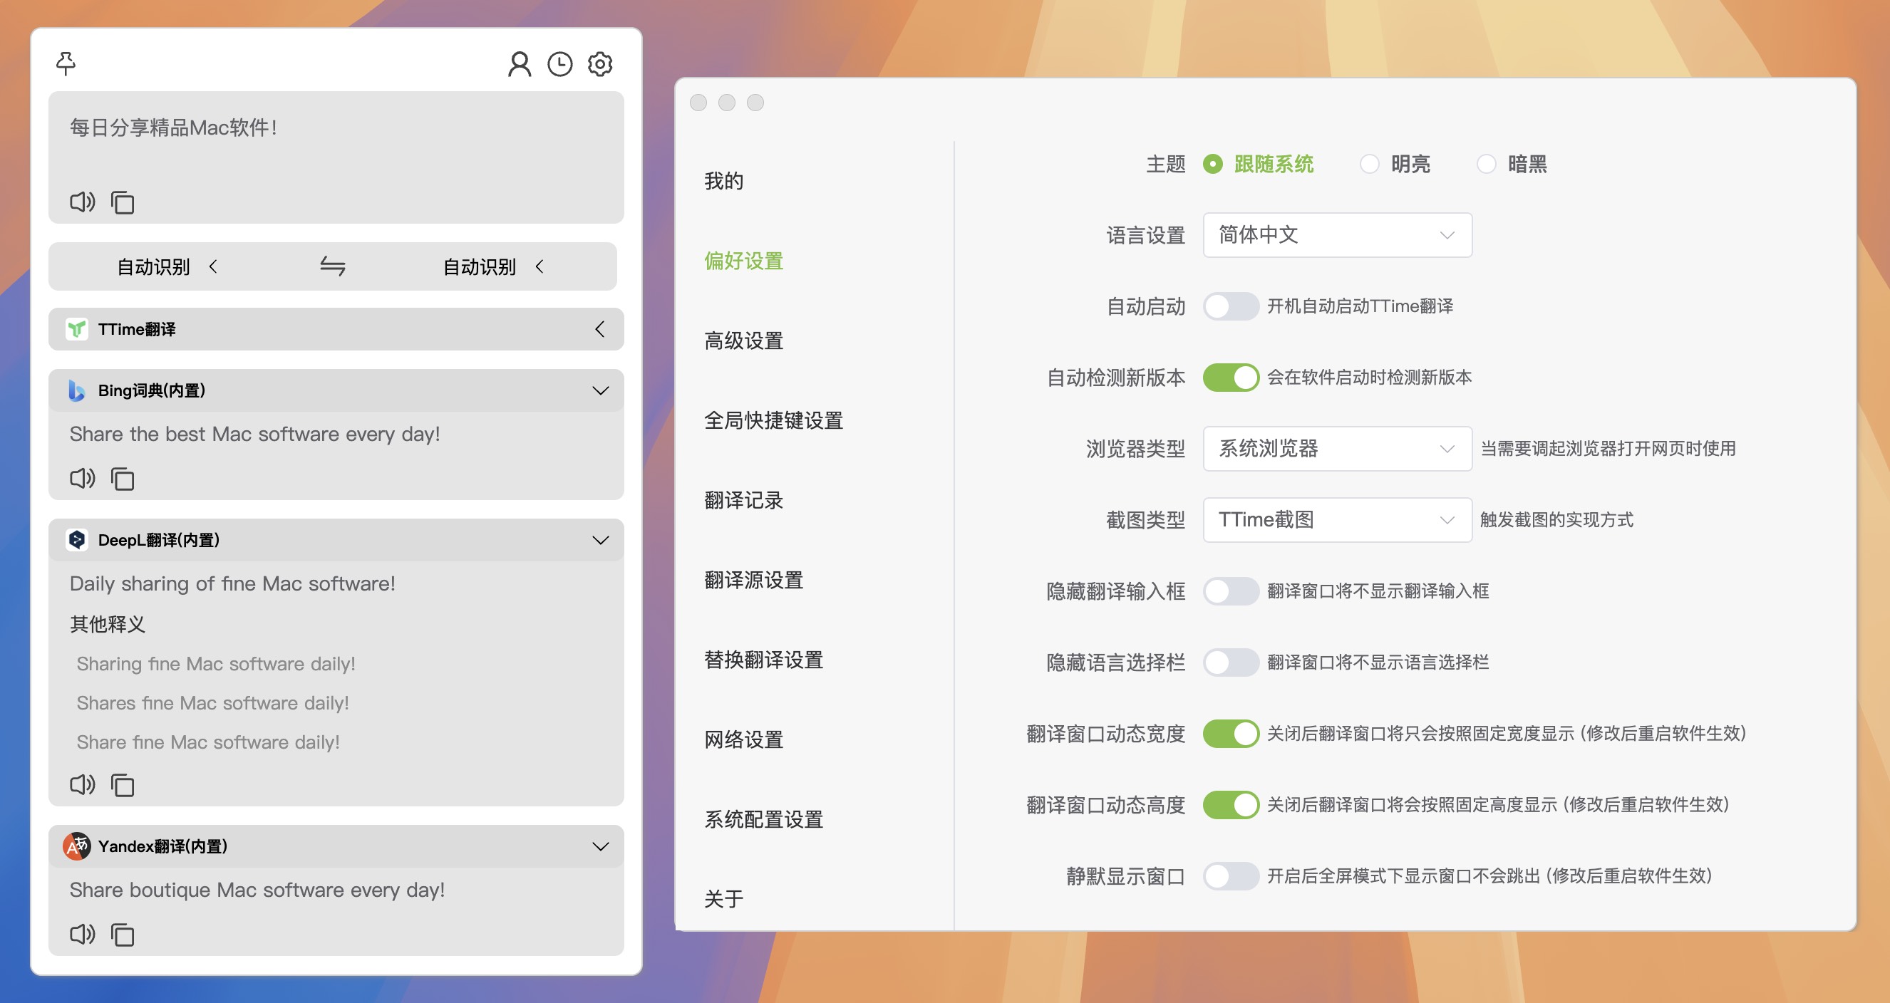Click the TTime翻译 logo icon

point(77,329)
